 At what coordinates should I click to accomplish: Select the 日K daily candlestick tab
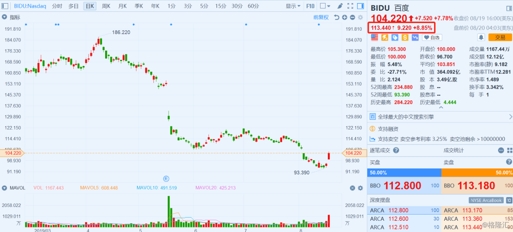coord(90,6)
